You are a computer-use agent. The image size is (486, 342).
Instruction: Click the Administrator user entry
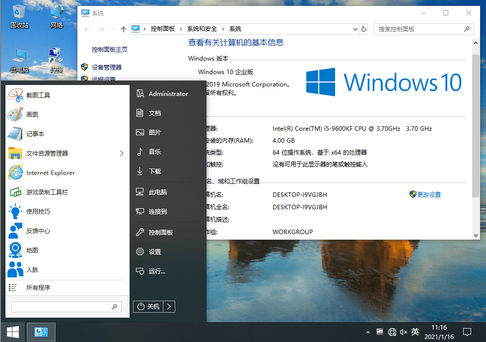(x=168, y=94)
